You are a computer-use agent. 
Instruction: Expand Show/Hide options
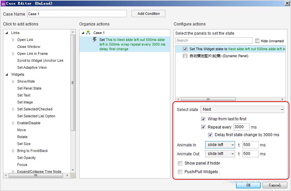(x=13, y=81)
